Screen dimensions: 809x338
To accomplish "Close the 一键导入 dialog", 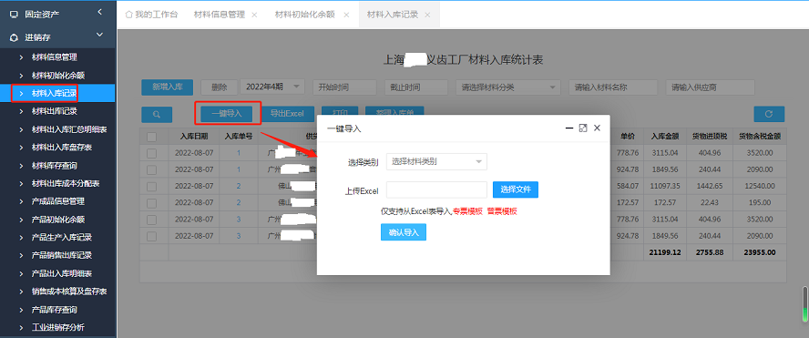I will click(x=597, y=128).
